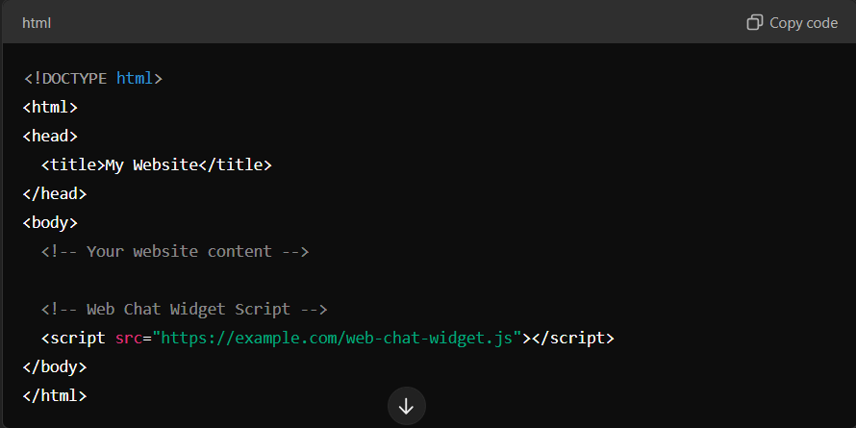Click the closing </head> tag

[55, 193]
